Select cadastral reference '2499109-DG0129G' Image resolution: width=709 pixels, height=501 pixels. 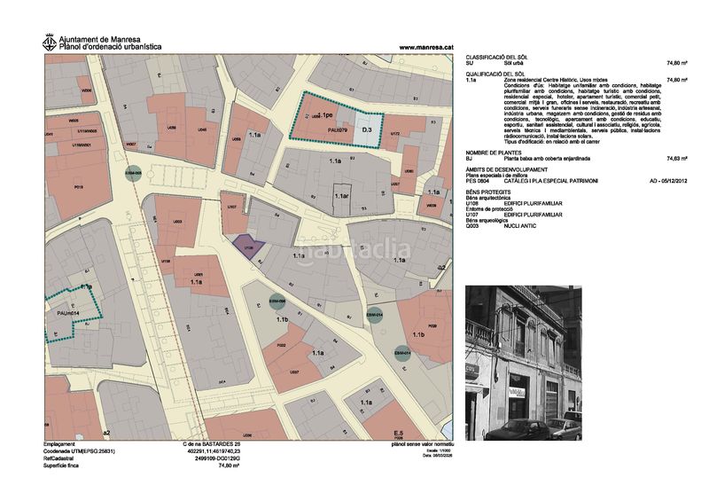[217, 458]
